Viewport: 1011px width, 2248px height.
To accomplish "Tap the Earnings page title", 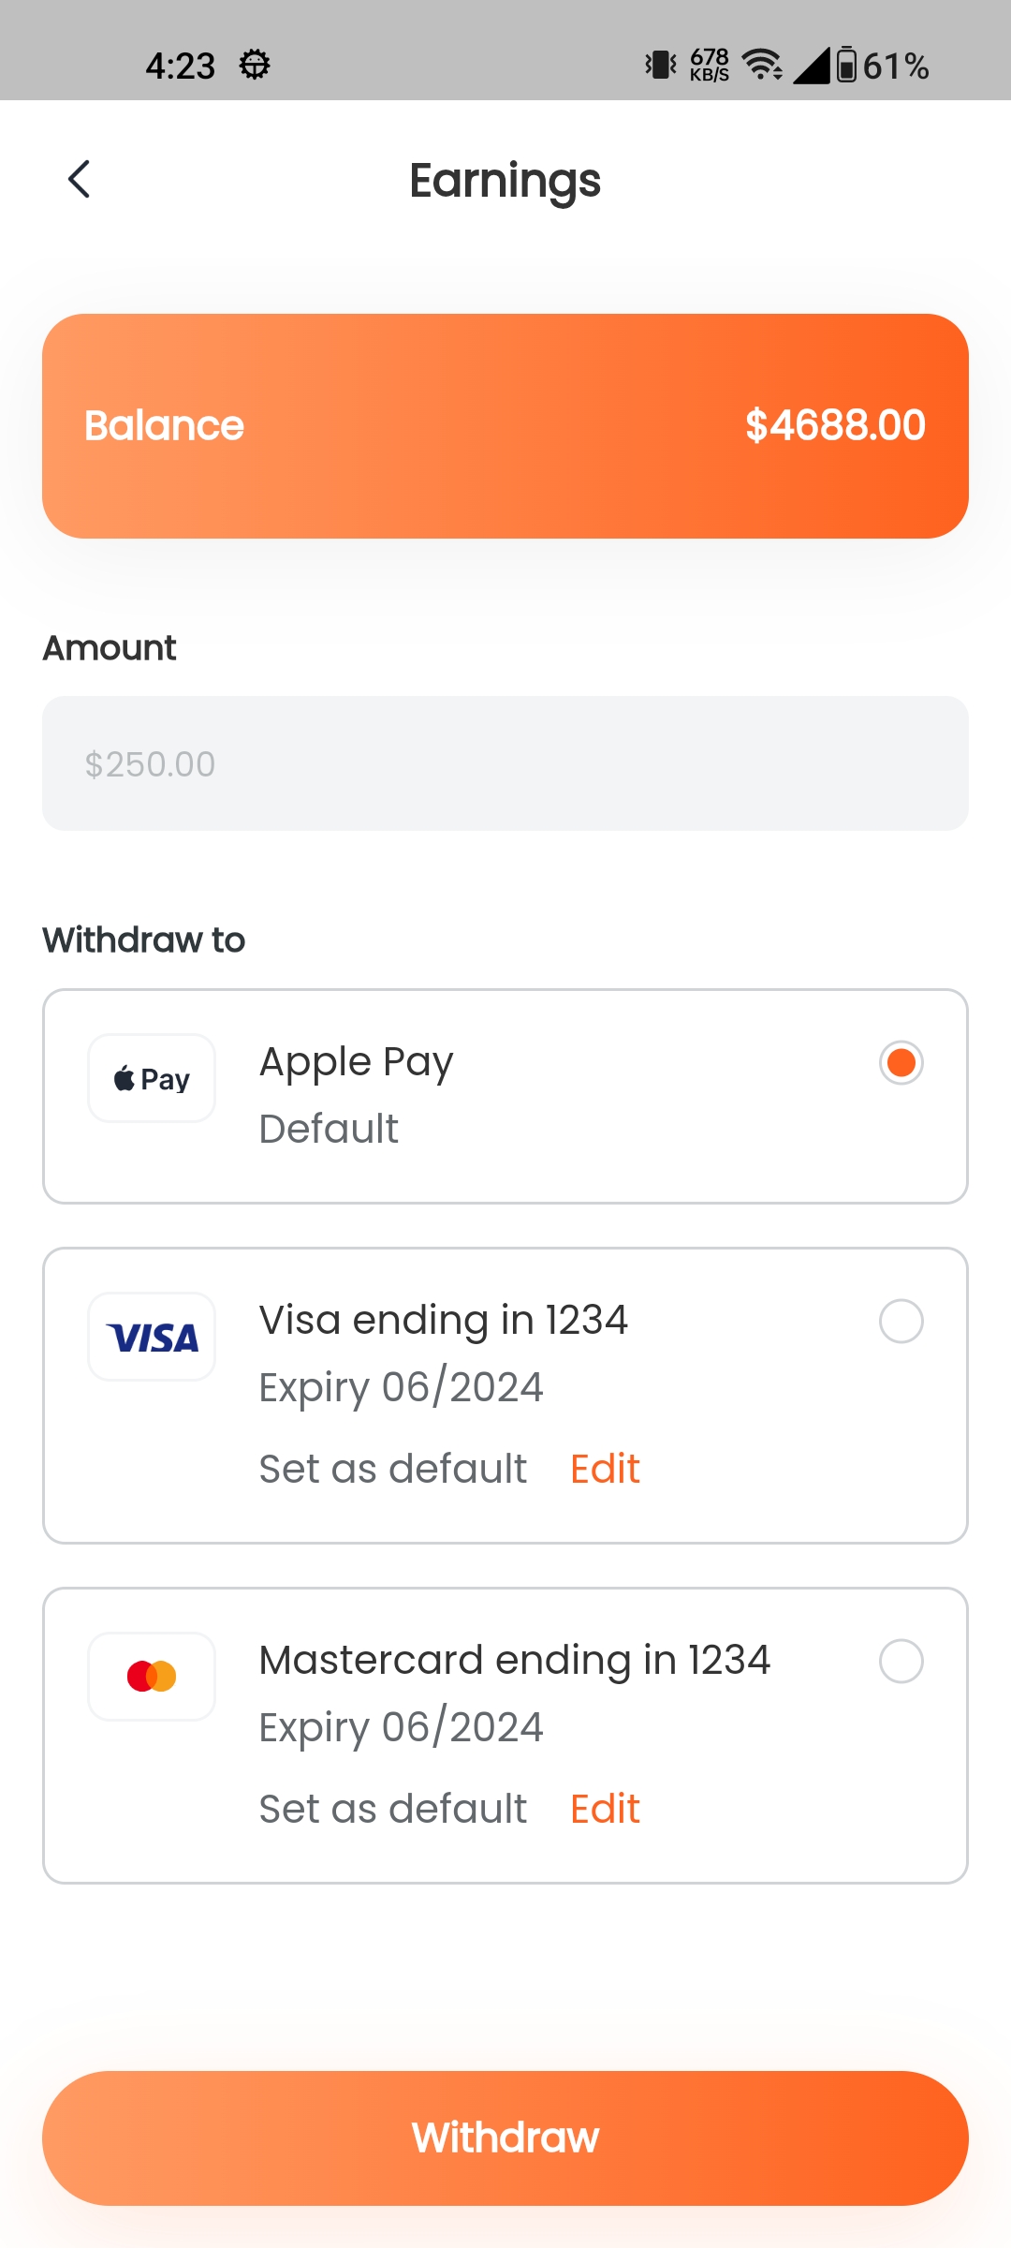I will (x=505, y=180).
